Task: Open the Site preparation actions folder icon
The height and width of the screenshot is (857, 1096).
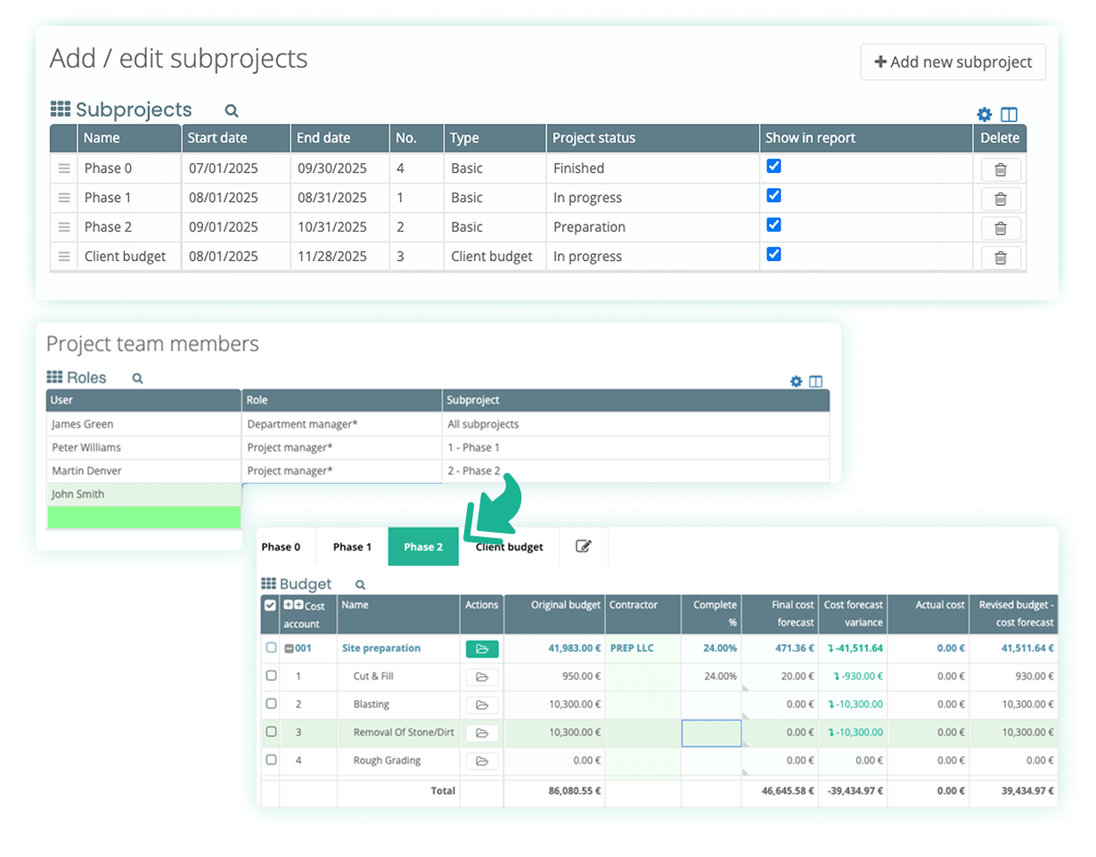Action: (x=482, y=649)
